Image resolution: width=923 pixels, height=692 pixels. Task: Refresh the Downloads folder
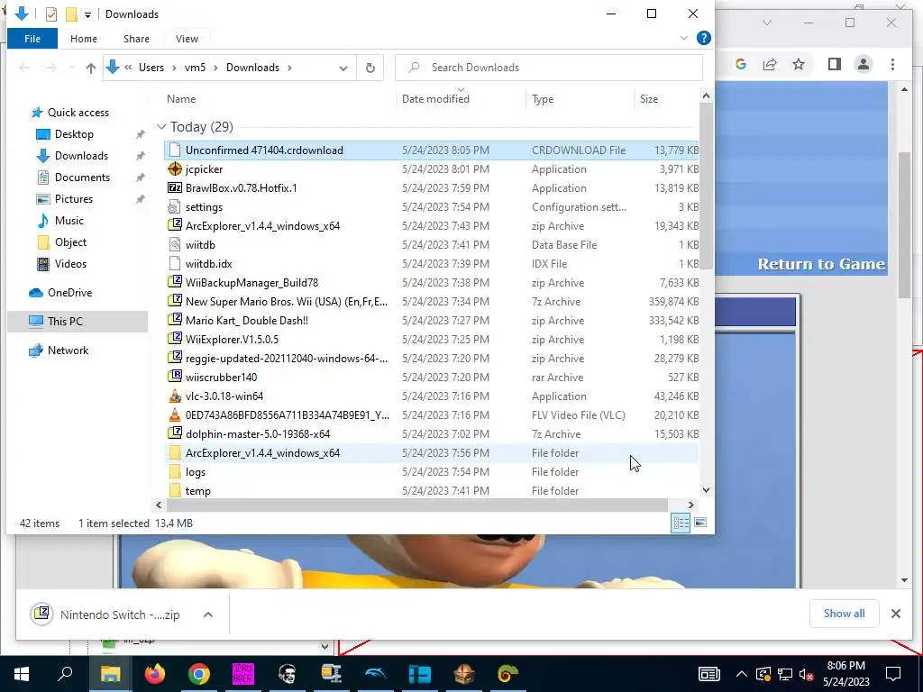(x=370, y=68)
